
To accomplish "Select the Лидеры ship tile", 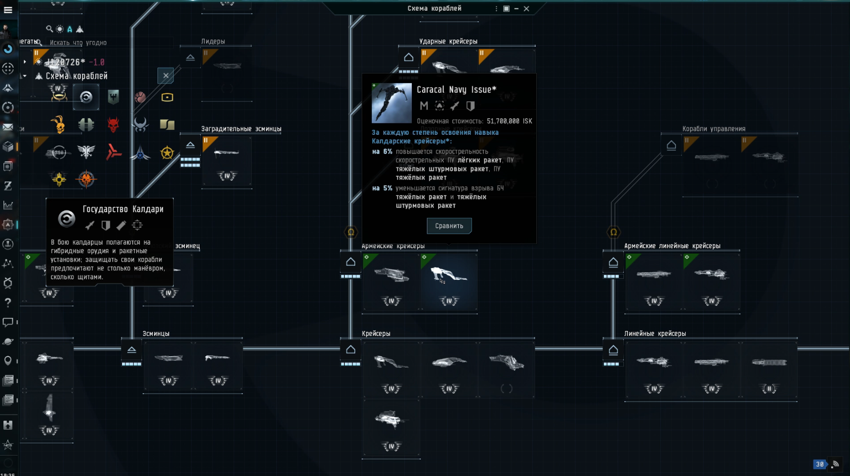I will coord(227,73).
